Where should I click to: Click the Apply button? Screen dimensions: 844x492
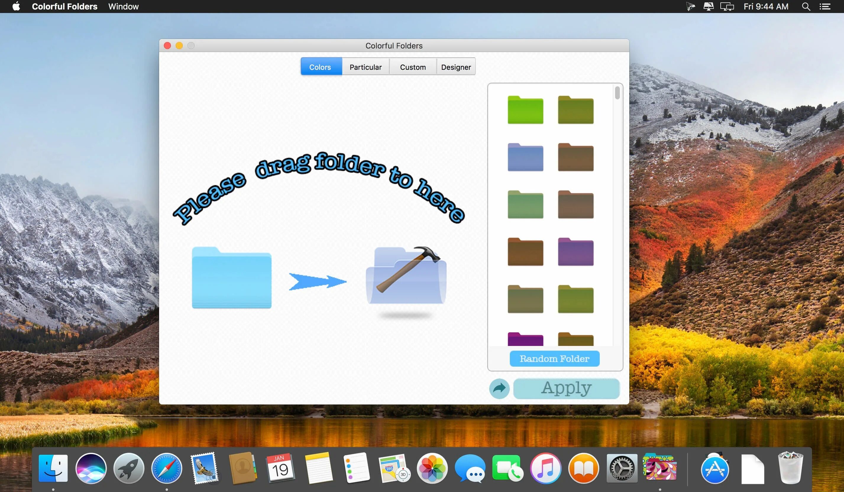click(x=566, y=389)
